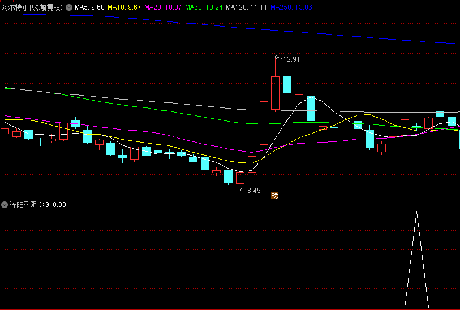Click the XG signal spike peak
460x310 pixels.
tap(416, 212)
